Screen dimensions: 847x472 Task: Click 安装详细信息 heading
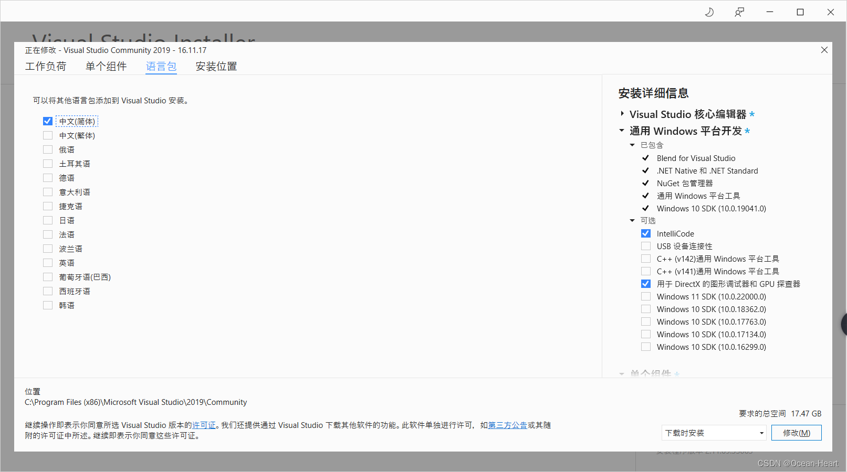[x=653, y=93]
